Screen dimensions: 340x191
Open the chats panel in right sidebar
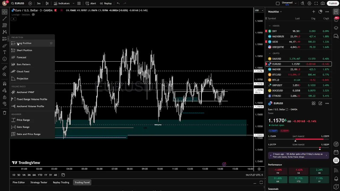tap(336, 36)
